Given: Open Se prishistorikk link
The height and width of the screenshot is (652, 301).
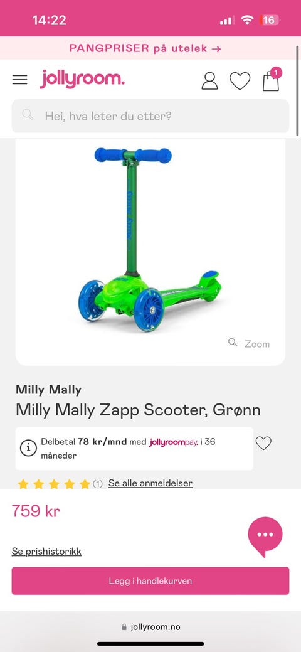Looking at the screenshot, I should (46, 552).
